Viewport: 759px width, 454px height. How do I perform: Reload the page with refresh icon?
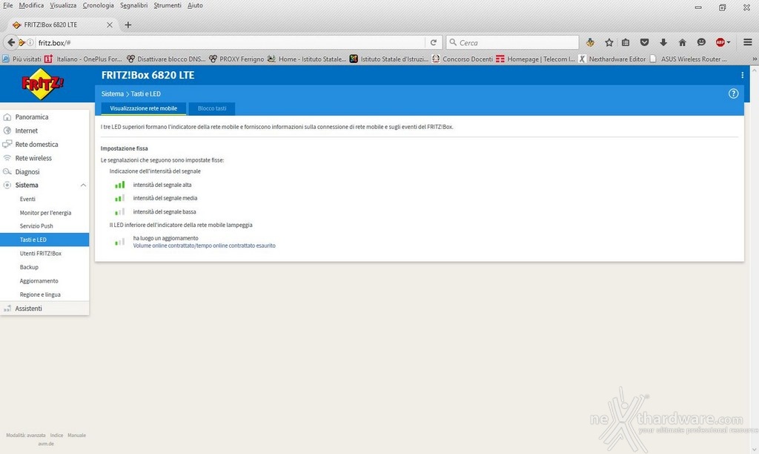[433, 42]
